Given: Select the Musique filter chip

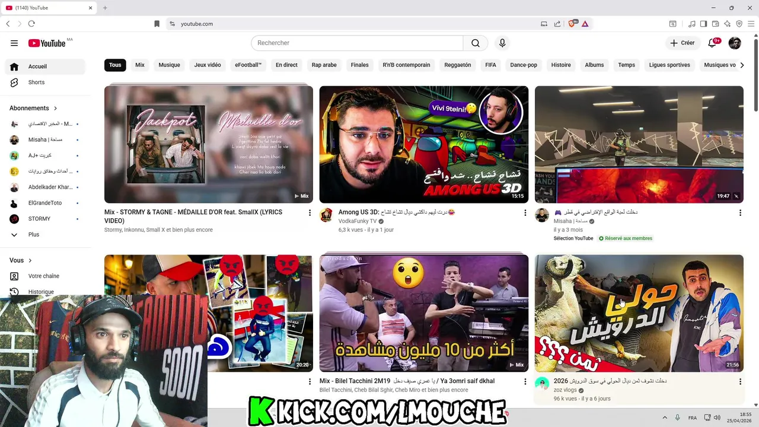Looking at the screenshot, I should tap(169, 65).
